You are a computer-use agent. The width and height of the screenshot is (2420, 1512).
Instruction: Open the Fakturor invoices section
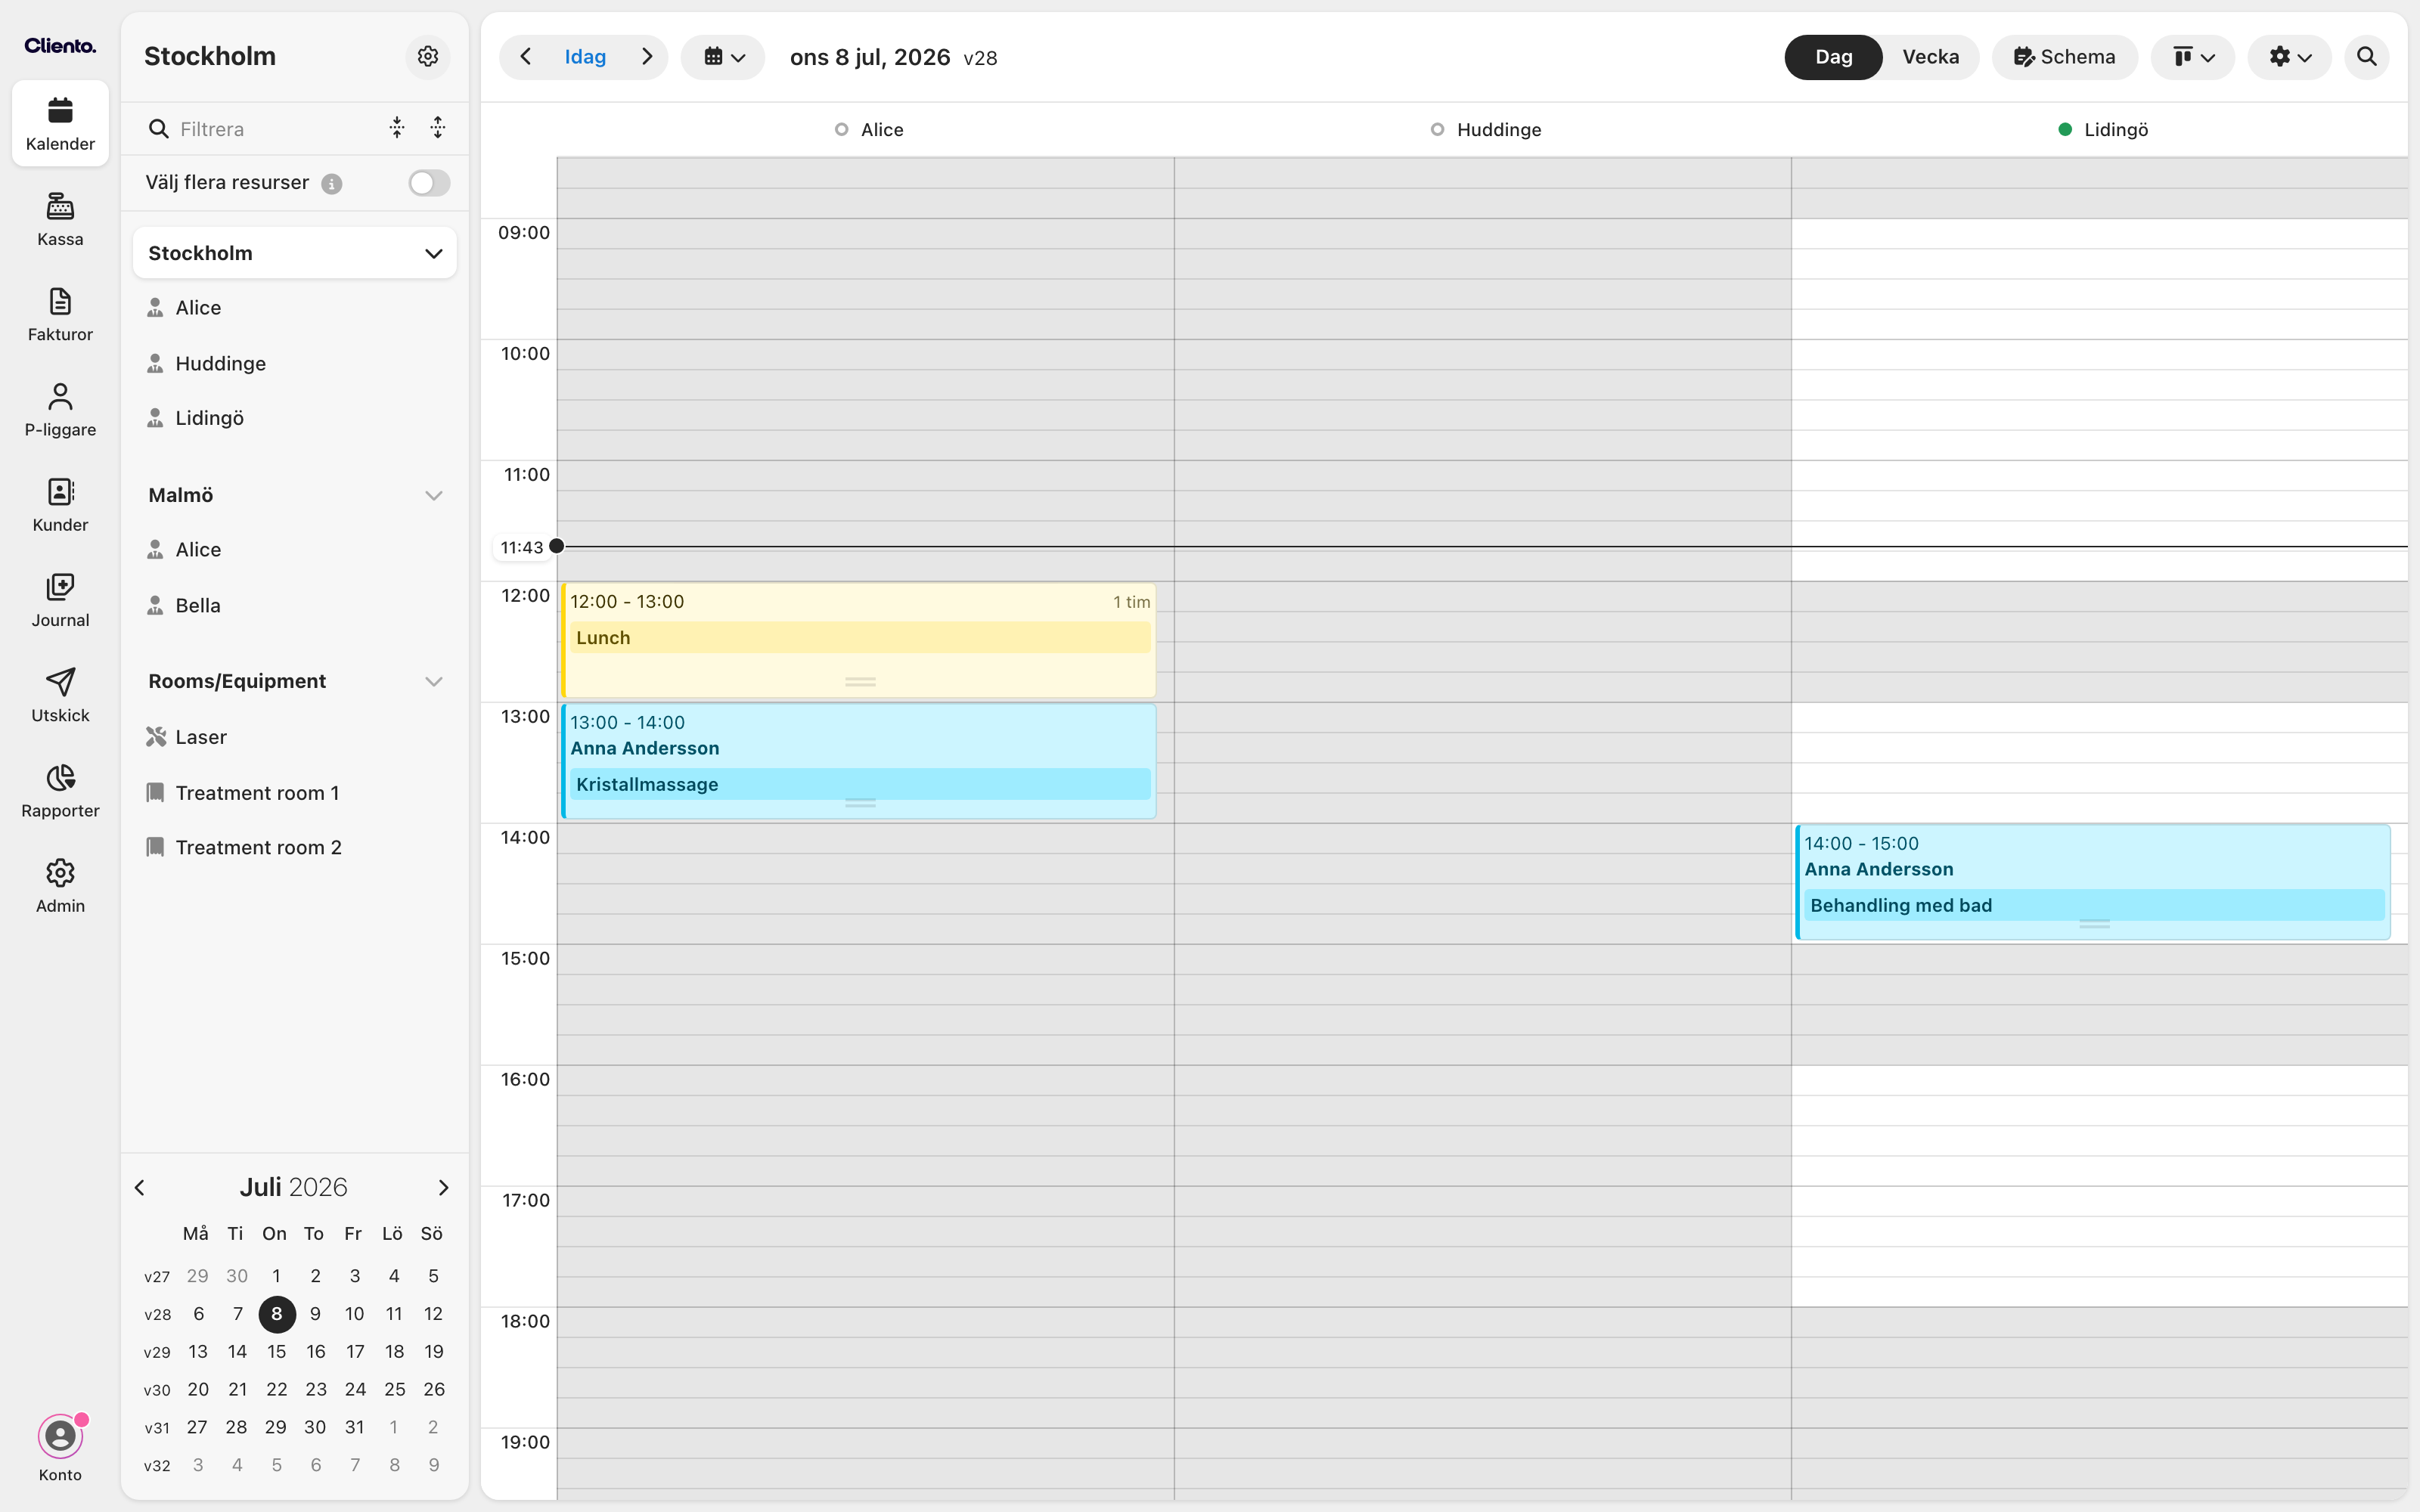click(x=60, y=314)
